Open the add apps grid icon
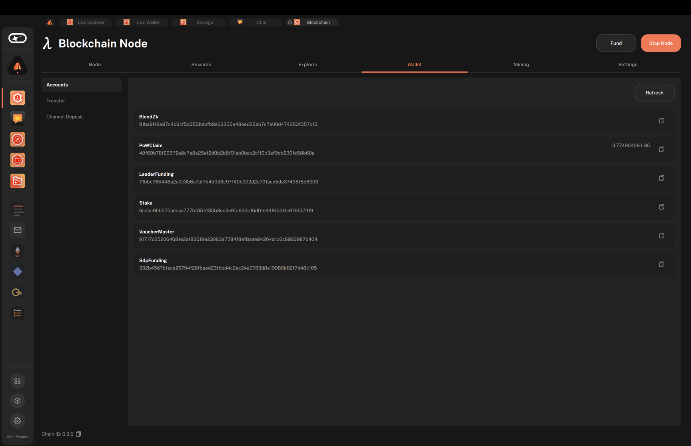This screenshot has height=446, width=691. (18, 381)
